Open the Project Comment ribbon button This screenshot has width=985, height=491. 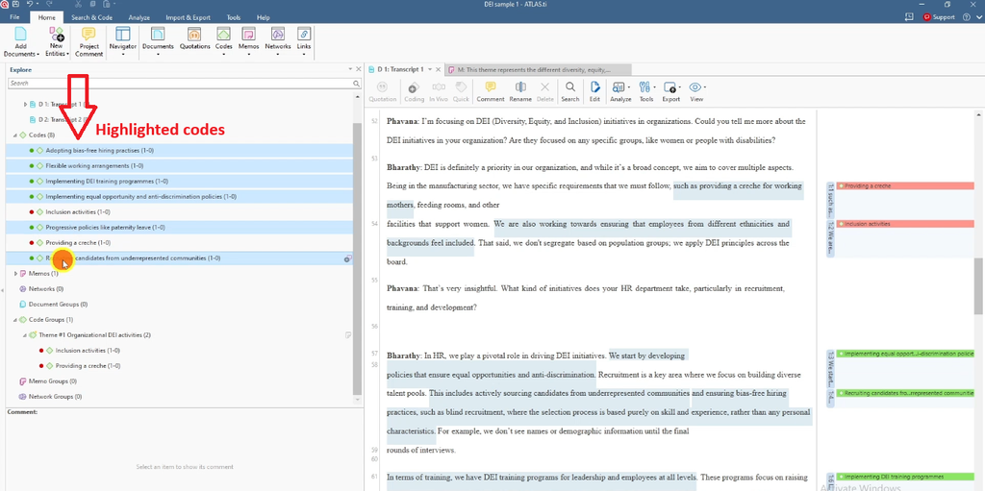88,42
